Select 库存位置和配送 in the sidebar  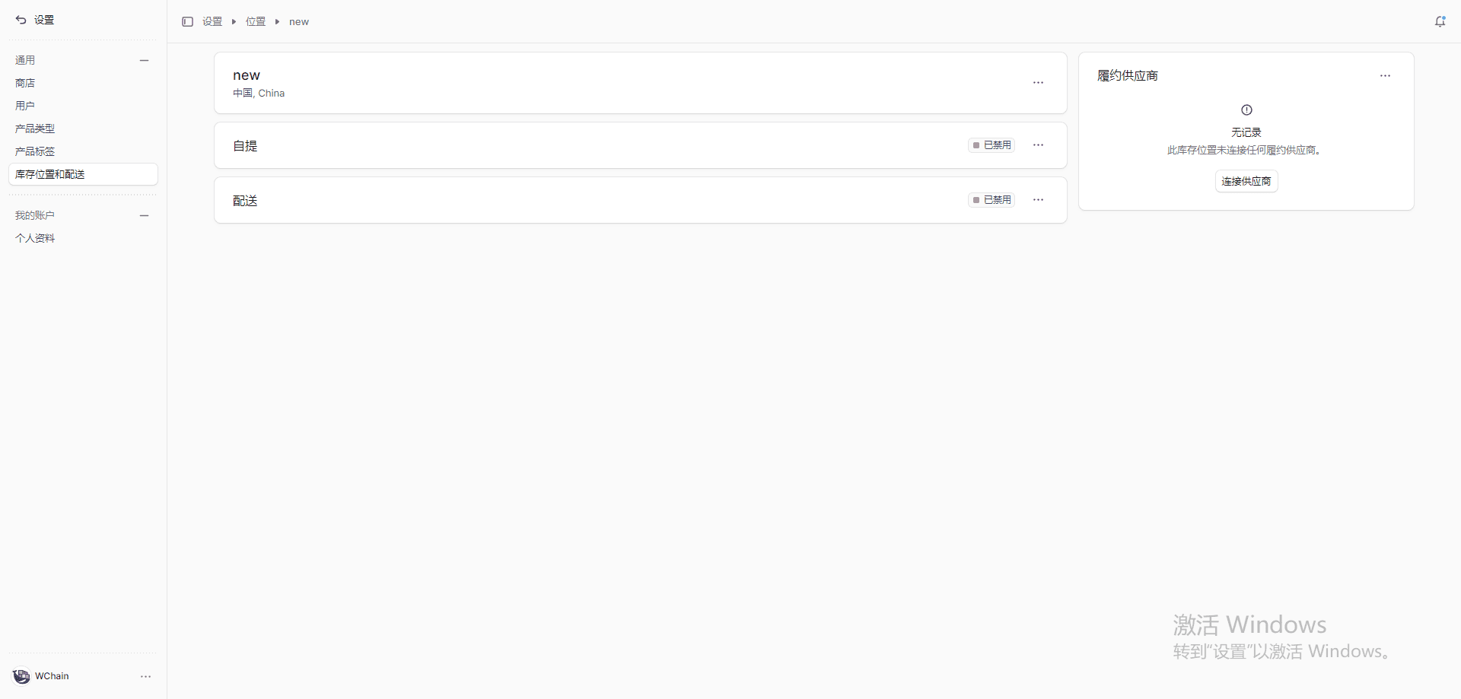click(50, 174)
